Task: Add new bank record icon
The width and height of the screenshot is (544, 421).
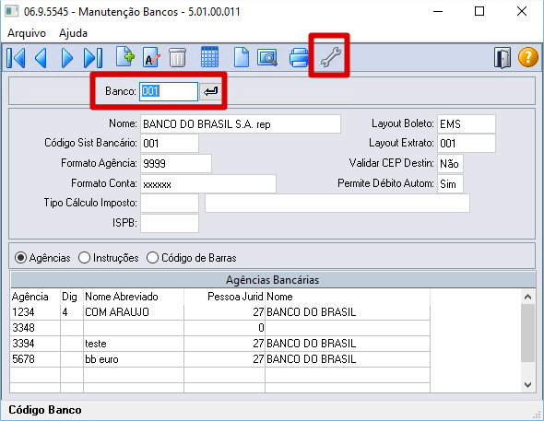Action: tap(125, 56)
